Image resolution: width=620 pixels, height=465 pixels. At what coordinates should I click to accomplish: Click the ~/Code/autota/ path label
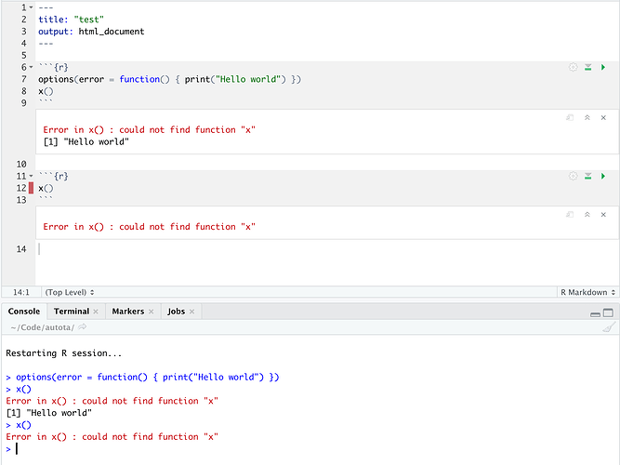(x=43, y=327)
